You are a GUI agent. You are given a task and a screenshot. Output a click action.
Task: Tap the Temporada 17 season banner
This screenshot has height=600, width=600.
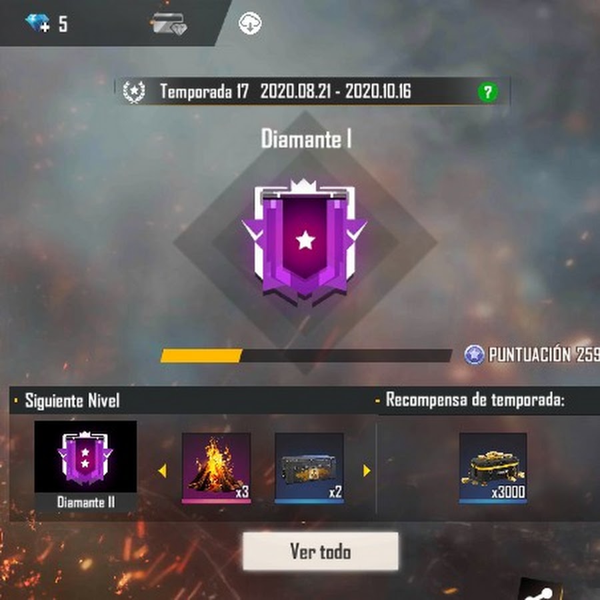[x=312, y=91]
